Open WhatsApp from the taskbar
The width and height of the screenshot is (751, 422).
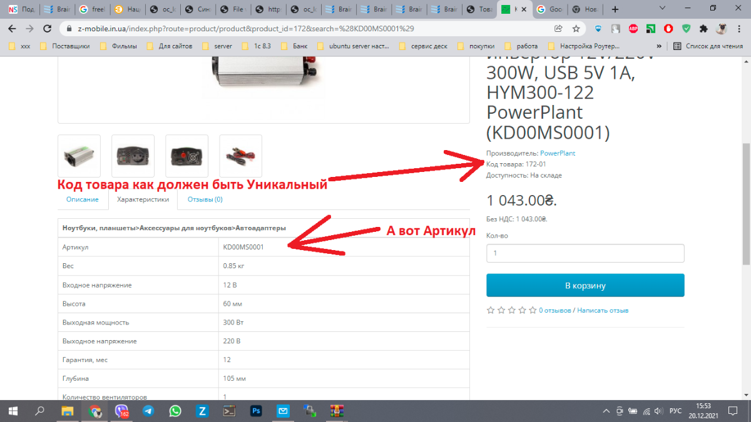(175, 411)
